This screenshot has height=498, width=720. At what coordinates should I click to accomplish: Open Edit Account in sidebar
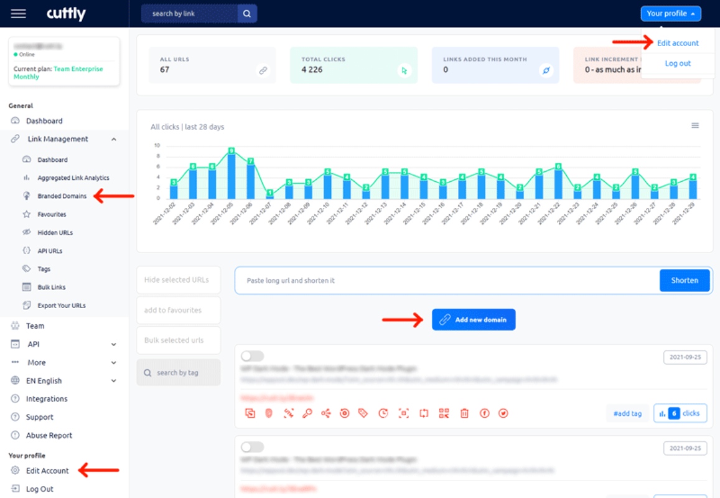(47, 471)
